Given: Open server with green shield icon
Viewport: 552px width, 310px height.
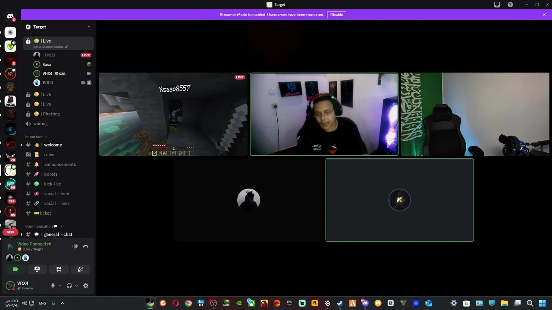Looking at the screenshot, I should click(x=10, y=46).
